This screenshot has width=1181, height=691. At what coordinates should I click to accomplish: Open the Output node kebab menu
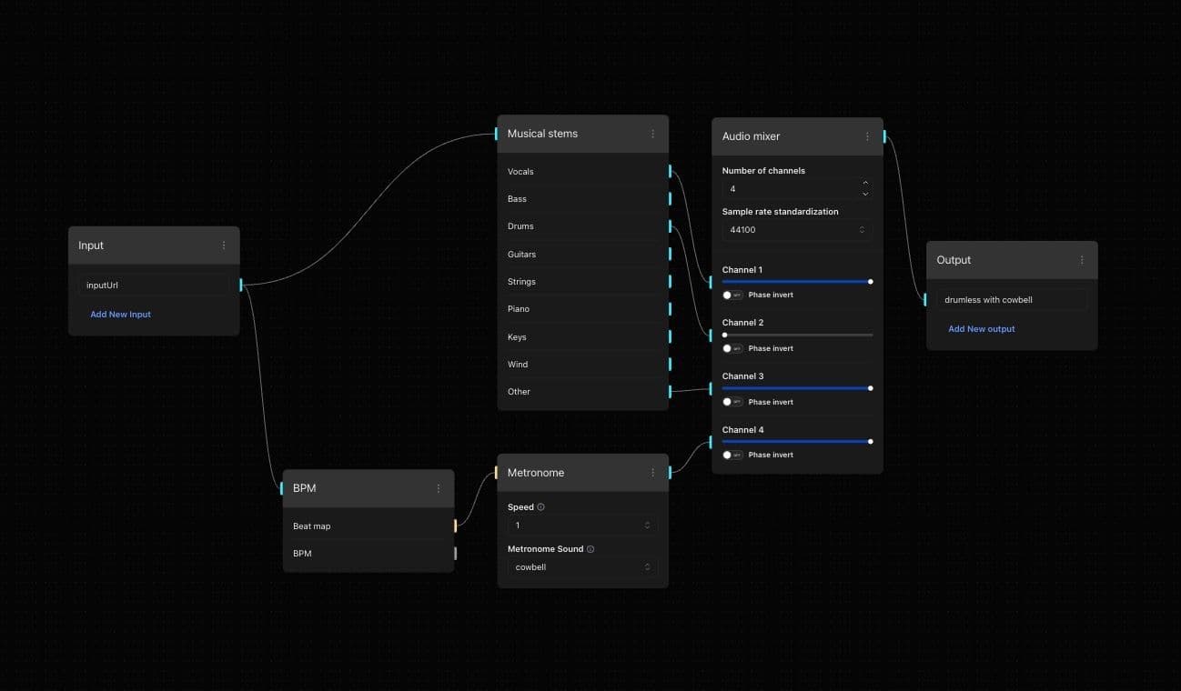(1082, 260)
